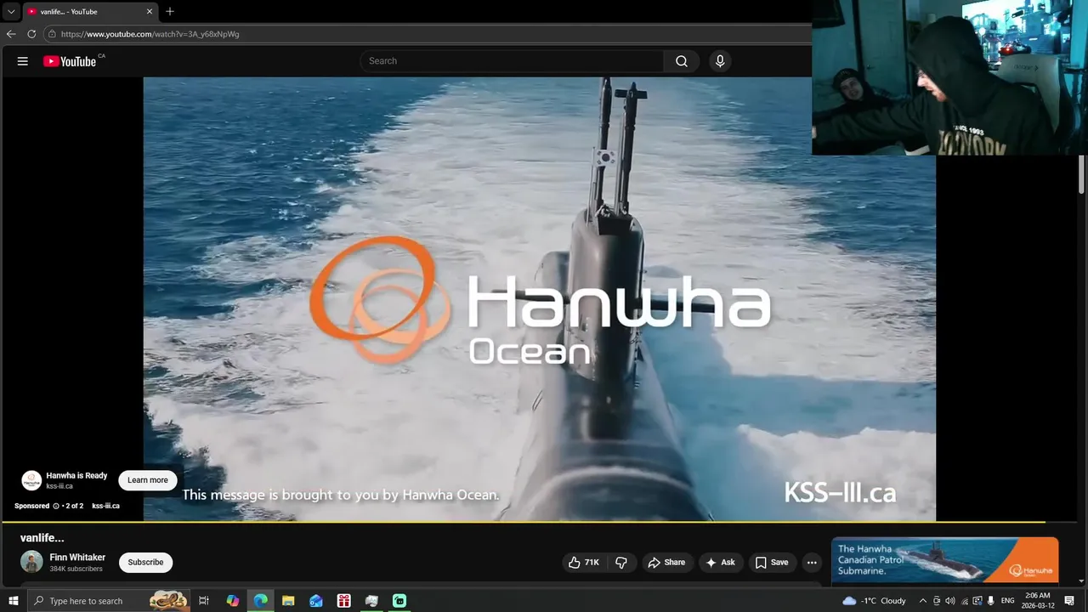Screen dimensions: 1088x612
Task: Dislike the video with thumbs down
Action: (621, 562)
